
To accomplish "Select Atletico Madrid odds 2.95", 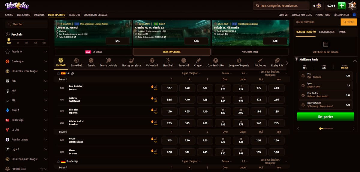I will [x=169, y=123].
